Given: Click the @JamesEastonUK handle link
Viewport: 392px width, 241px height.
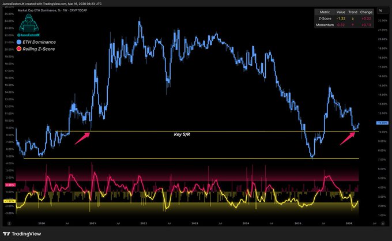Looking at the screenshot, I should [29, 35].
